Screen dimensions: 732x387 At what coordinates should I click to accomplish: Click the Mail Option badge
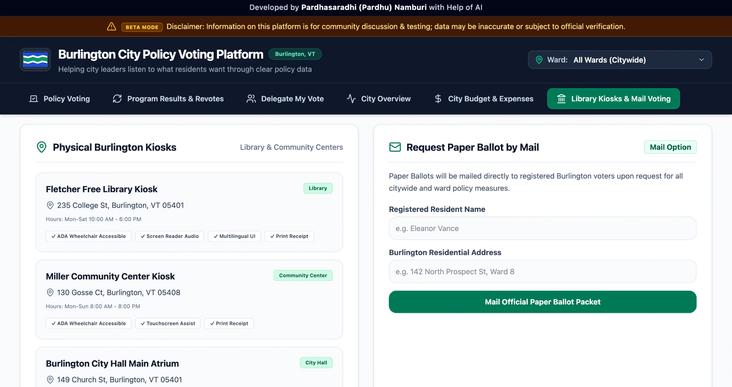click(x=670, y=147)
